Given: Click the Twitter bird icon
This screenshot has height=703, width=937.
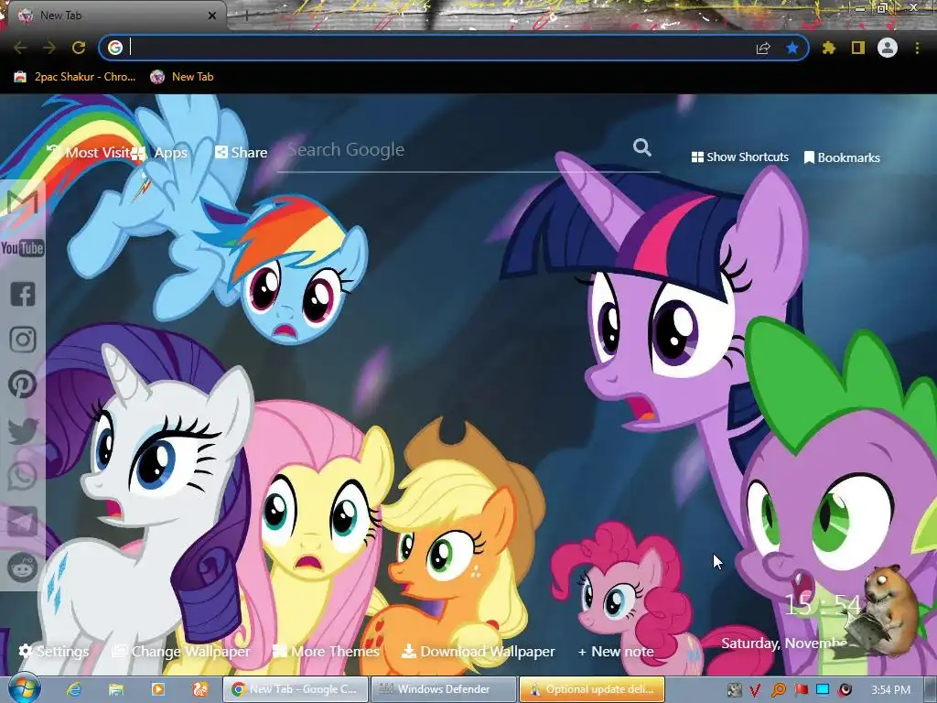Looking at the screenshot, I should 23,430.
